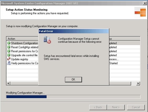Click the Setup Action Status Monitoring heading

pyautogui.click(x=27, y=9)
